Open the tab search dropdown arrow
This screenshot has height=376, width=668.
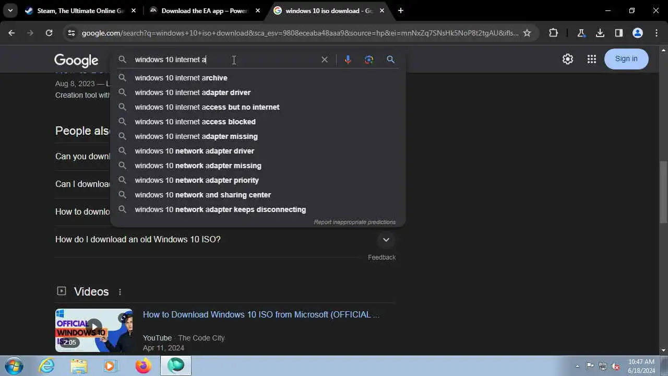[10, 10]
